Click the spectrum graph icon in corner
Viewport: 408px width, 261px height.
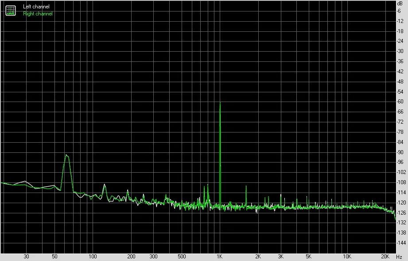click(x=11, y=10)
